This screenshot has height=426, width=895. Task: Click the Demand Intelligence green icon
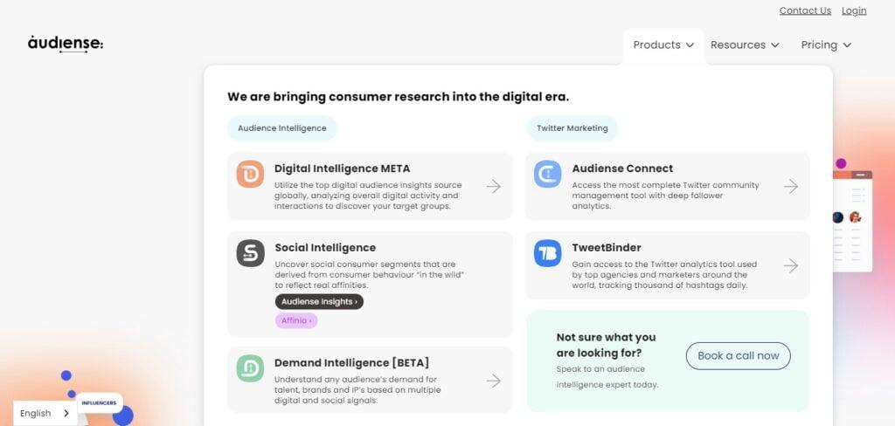tap(250, 368)
